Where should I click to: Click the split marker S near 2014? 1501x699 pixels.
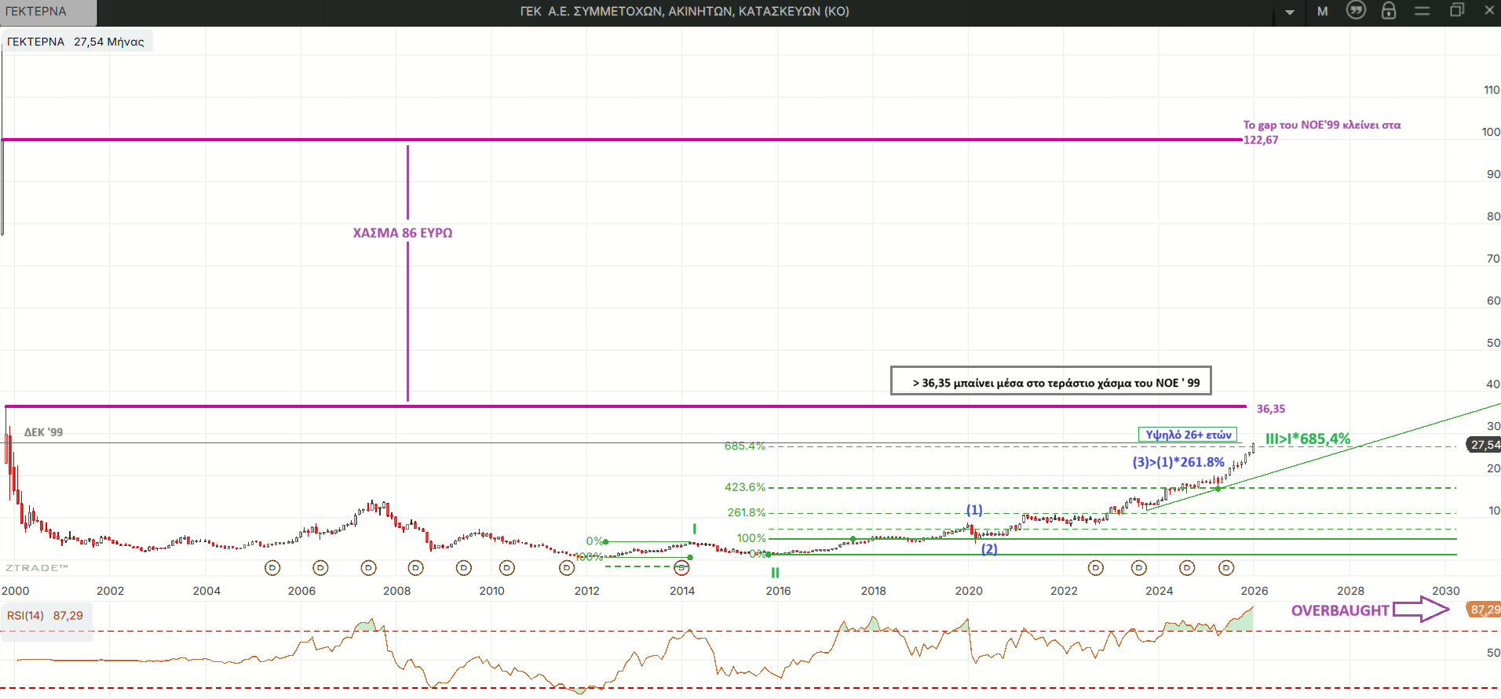click(681, 567)
